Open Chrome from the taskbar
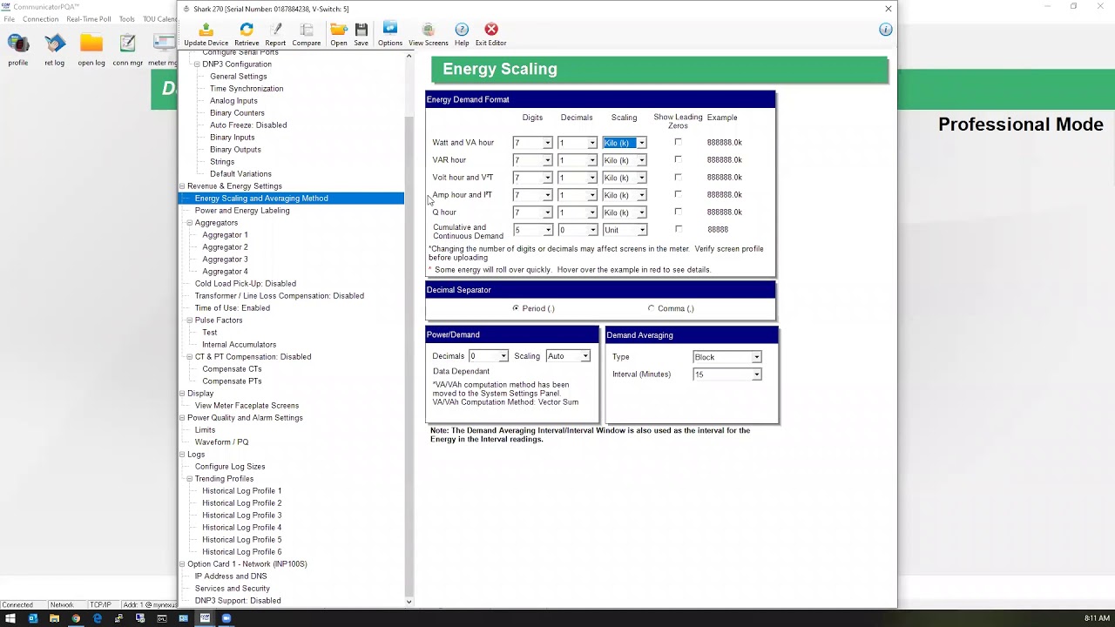 pyautogui.click(x=76, y=618)
